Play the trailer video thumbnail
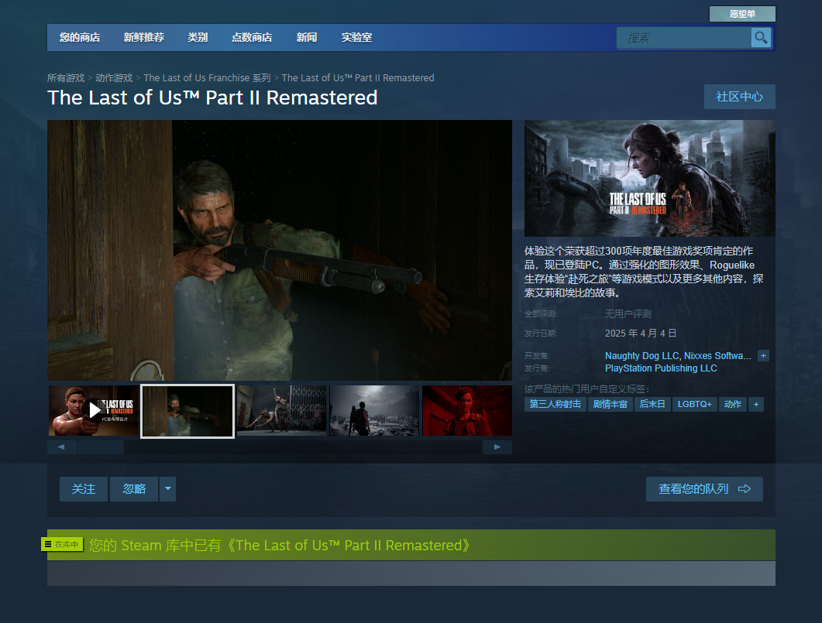Viewport: 822px width, 623px height. [x=94, y=411]
